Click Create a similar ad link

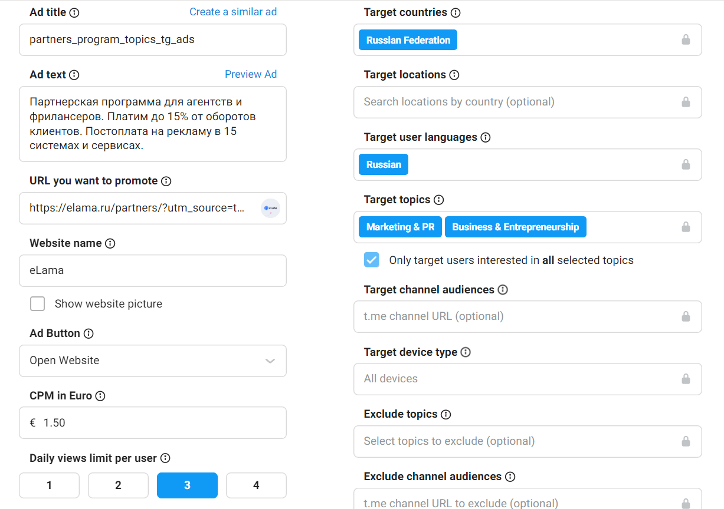tap(232, 12)
